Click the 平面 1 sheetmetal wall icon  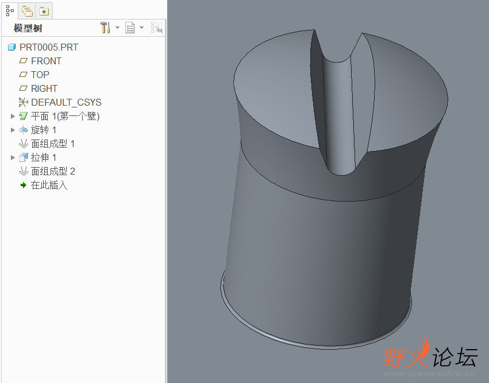point(24,116)
